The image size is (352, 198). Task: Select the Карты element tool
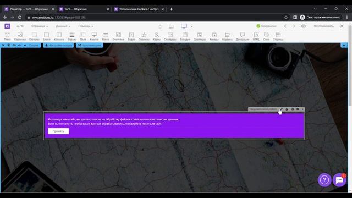156,36
